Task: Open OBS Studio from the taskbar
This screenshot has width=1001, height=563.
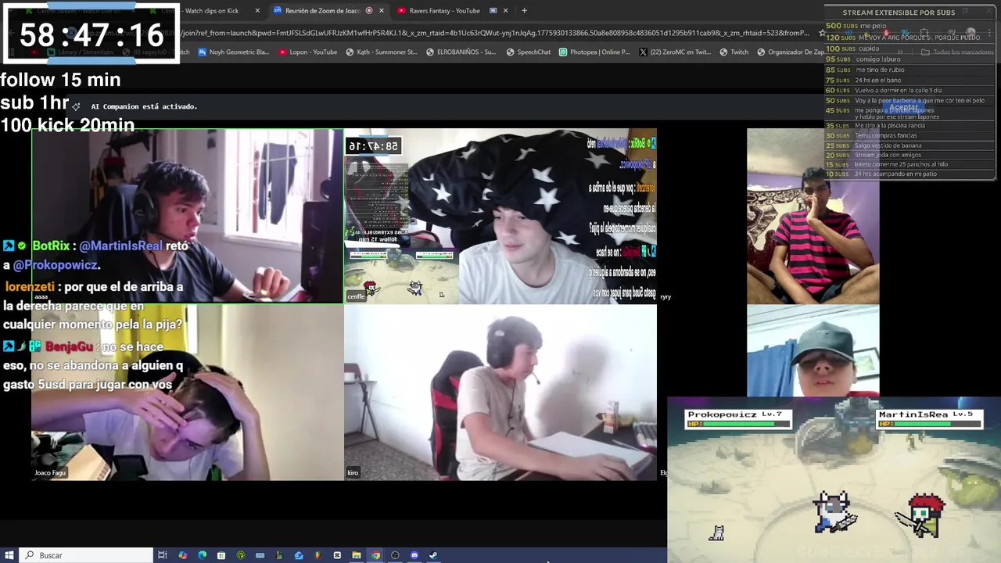Action: pyautogui.click(x=395, y=555)
